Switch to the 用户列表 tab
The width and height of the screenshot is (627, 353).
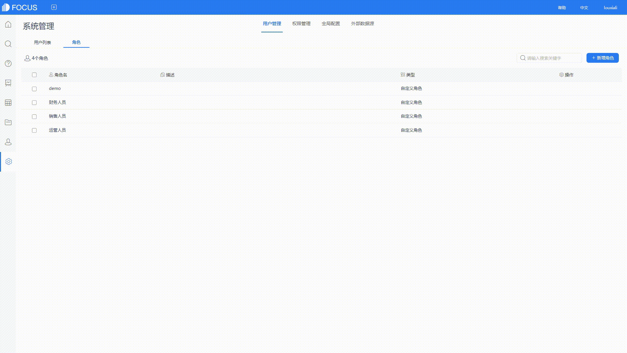tap(42, 42)
